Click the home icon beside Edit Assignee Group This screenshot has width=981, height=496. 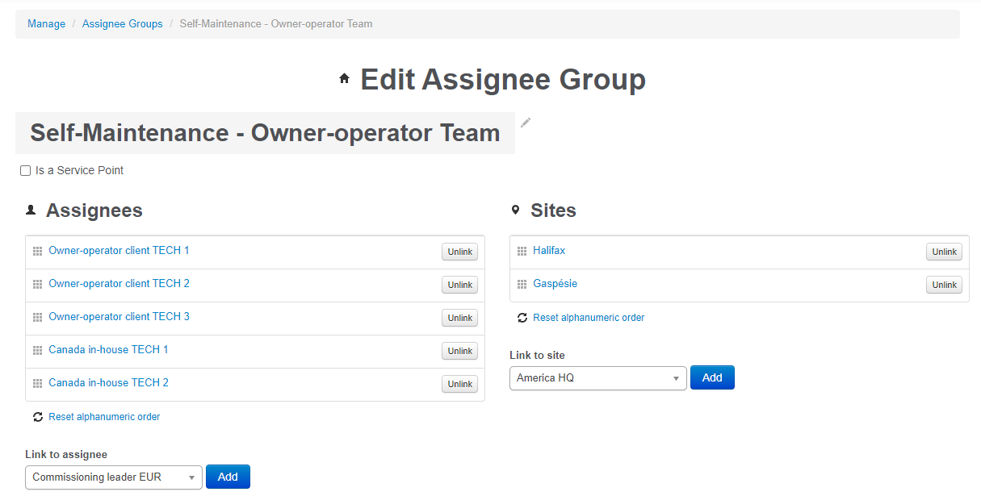click(x=344, y=78)
